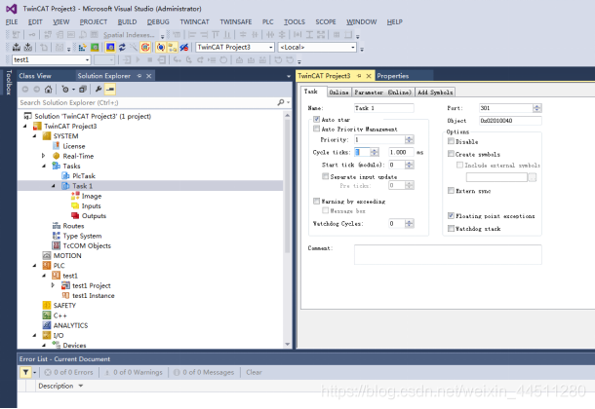Open the <Local> target system dropdown
The image size is (595, 409).
coord(353,48)
